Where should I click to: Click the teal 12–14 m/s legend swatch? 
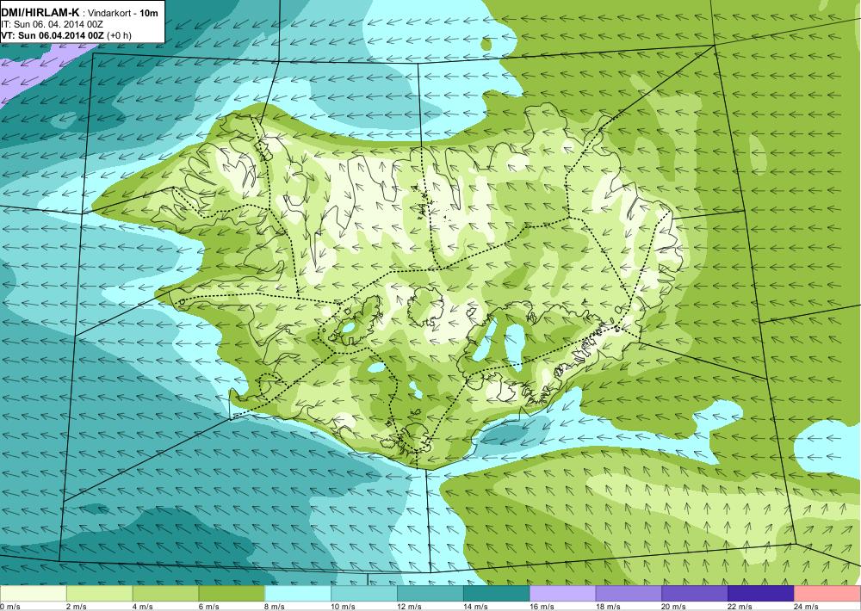pos(430,594)
